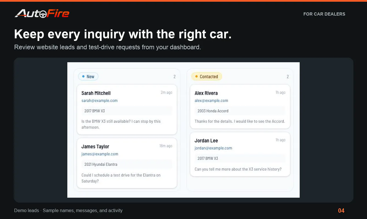
Task: Open Alex Rivera's lead card
Action: [240, 106]
